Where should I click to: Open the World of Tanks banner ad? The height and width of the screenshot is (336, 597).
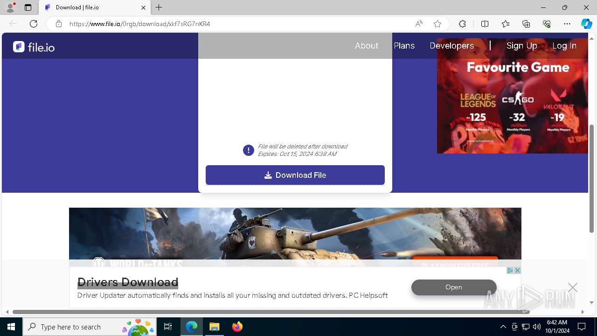tap(295, 237)
